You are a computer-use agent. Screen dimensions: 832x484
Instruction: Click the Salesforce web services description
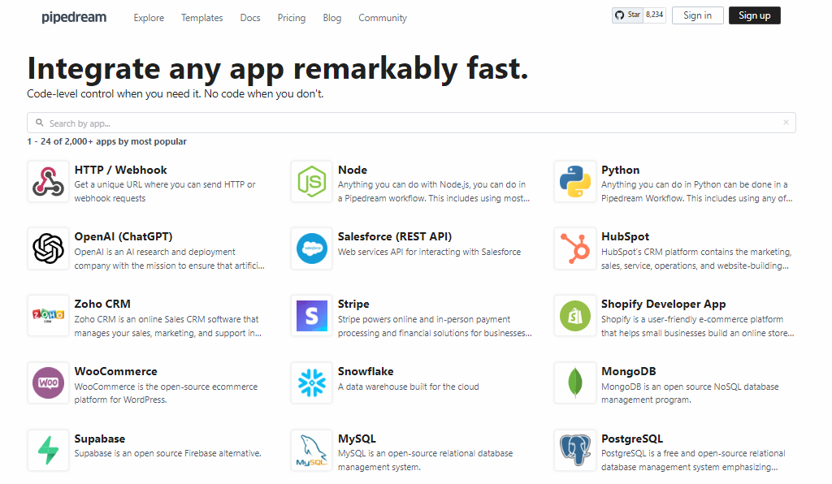(x=429, y=252)
